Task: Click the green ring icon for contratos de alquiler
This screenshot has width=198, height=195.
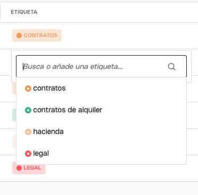Action: pos(28,110)
